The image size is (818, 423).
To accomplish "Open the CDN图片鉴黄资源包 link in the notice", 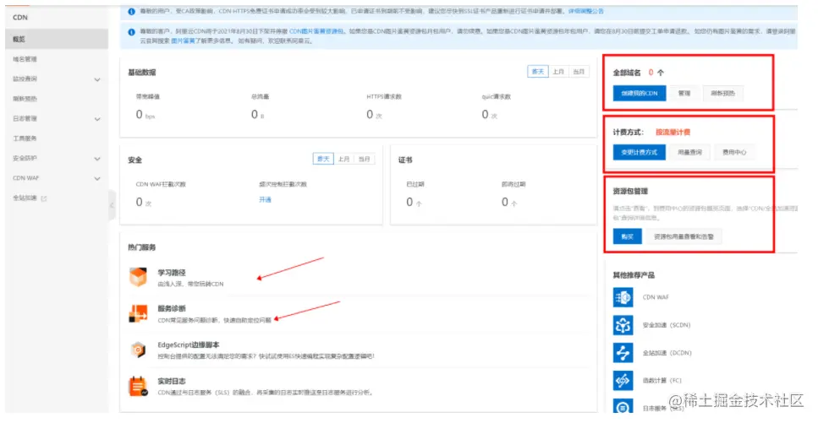I will tap(316, 31).
